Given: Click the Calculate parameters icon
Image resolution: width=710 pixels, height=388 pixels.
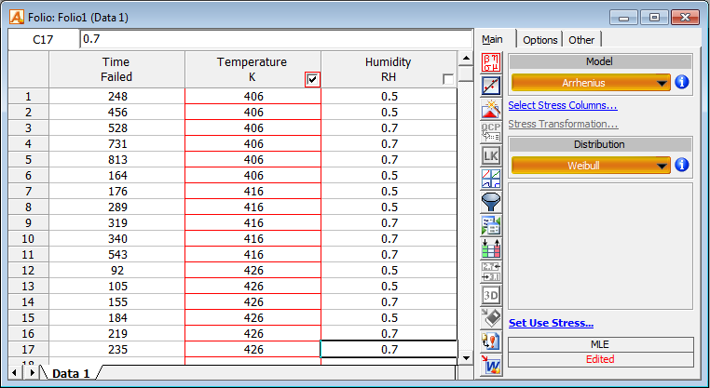Looking at the screenshot, I should tap(491, 62).
